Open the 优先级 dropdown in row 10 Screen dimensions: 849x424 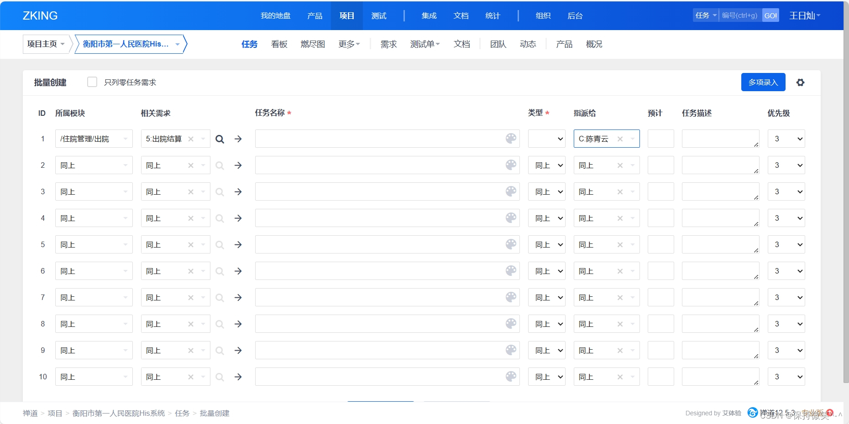point(786,377)
